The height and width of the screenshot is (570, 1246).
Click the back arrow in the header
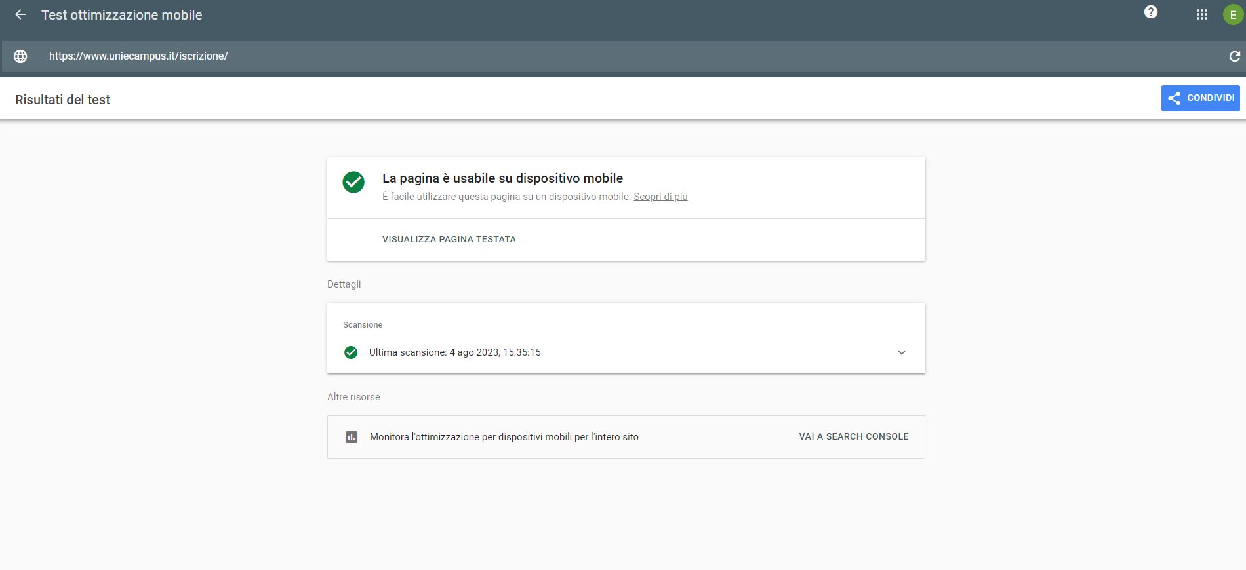coord(20,14)
